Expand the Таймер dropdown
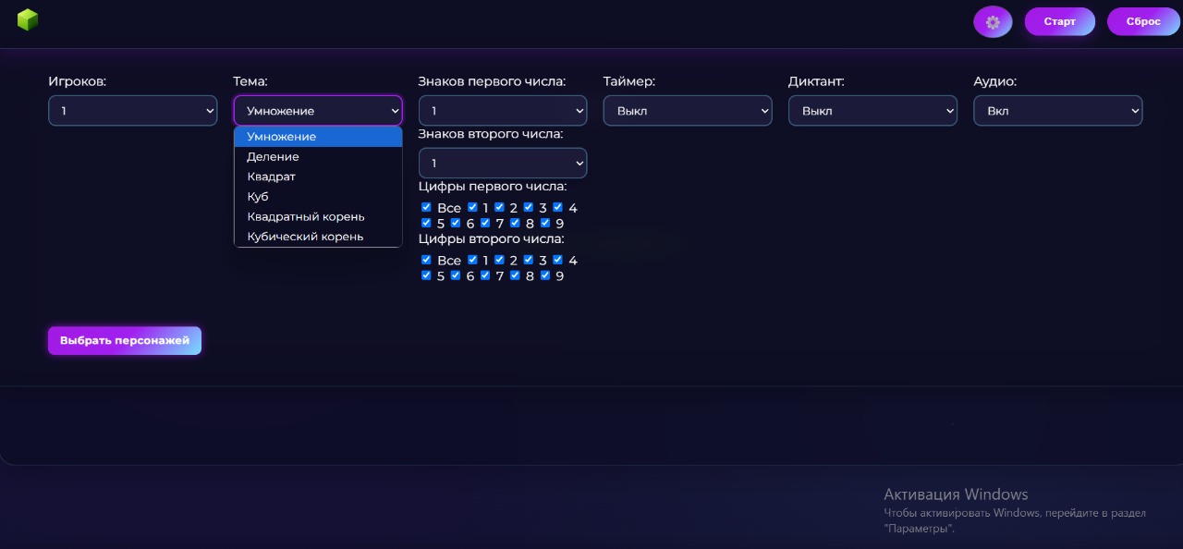This screenshot has height=549, width=1183. click(688, 111)
